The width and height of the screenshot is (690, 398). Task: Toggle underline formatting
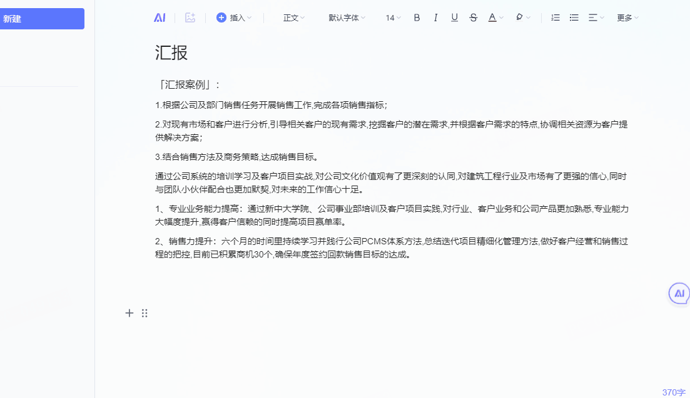click(455, 17)
